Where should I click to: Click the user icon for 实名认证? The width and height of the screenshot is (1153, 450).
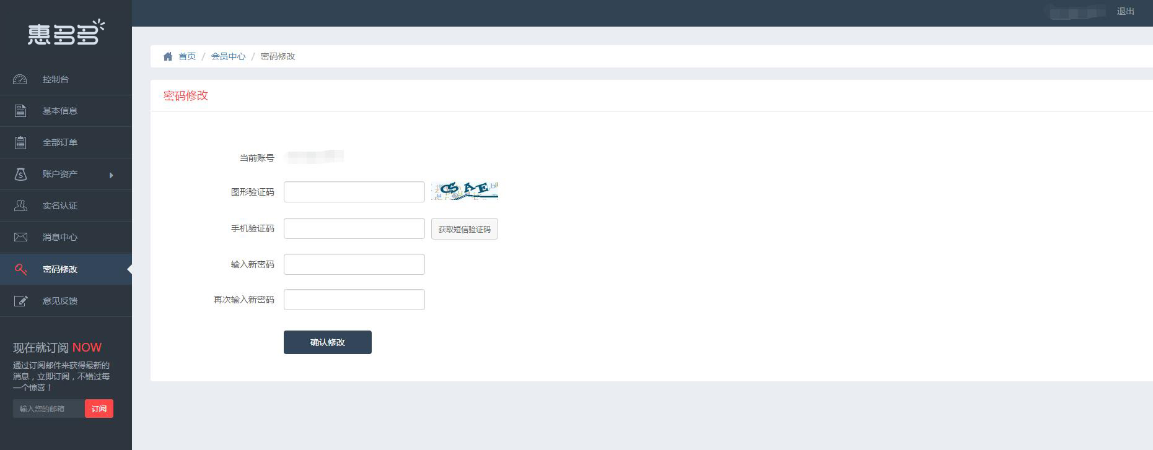20,206
